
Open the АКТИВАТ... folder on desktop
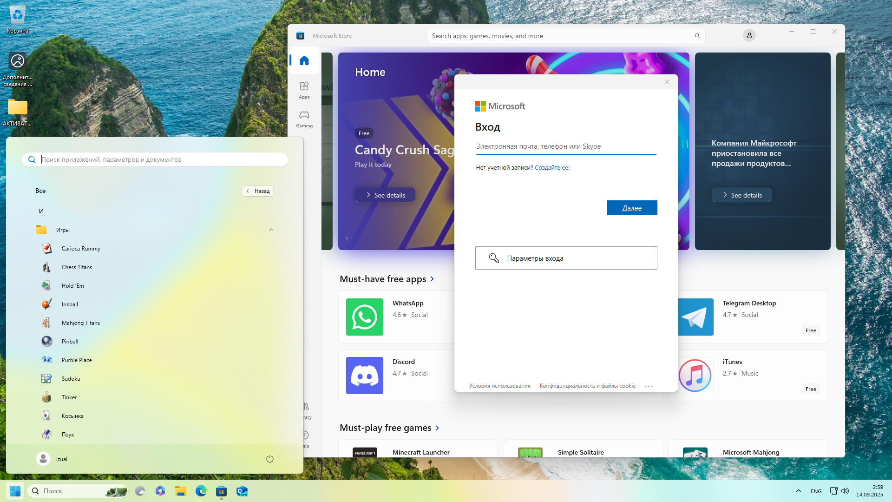(17, 112)
